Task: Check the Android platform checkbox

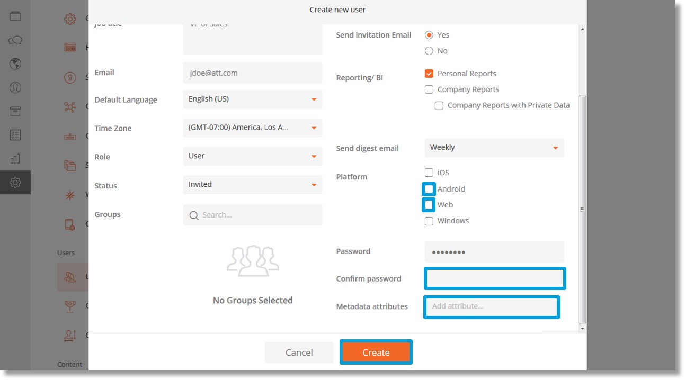Action: pyautogui.click(x=429, y=189)
